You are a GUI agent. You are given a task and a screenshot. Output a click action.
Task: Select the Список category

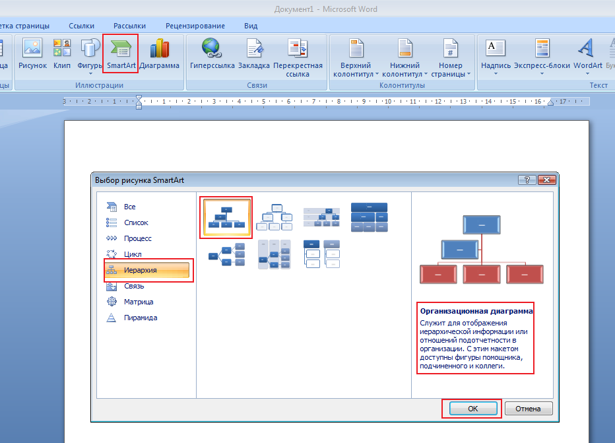coord(146,222)
